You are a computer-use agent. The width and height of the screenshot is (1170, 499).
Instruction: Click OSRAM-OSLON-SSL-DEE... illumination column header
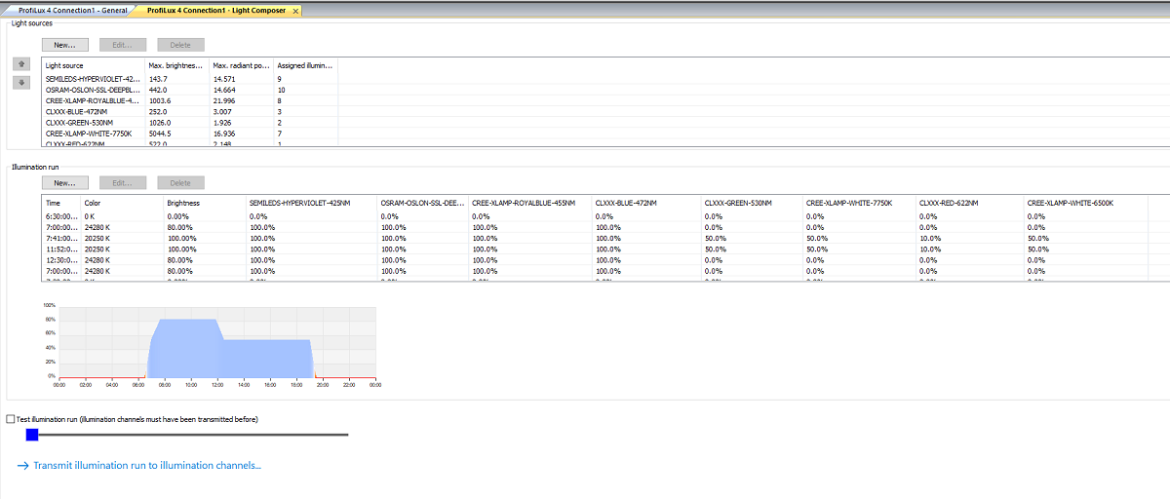[424, 203]
